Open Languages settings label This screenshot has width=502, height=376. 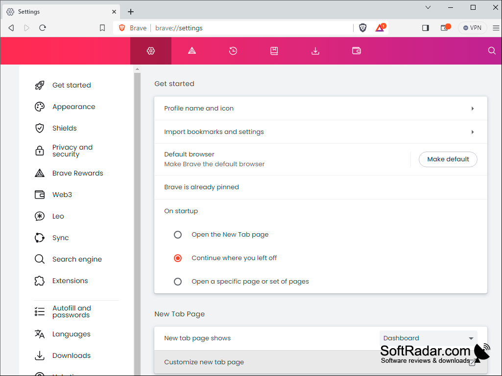(72, 334)
